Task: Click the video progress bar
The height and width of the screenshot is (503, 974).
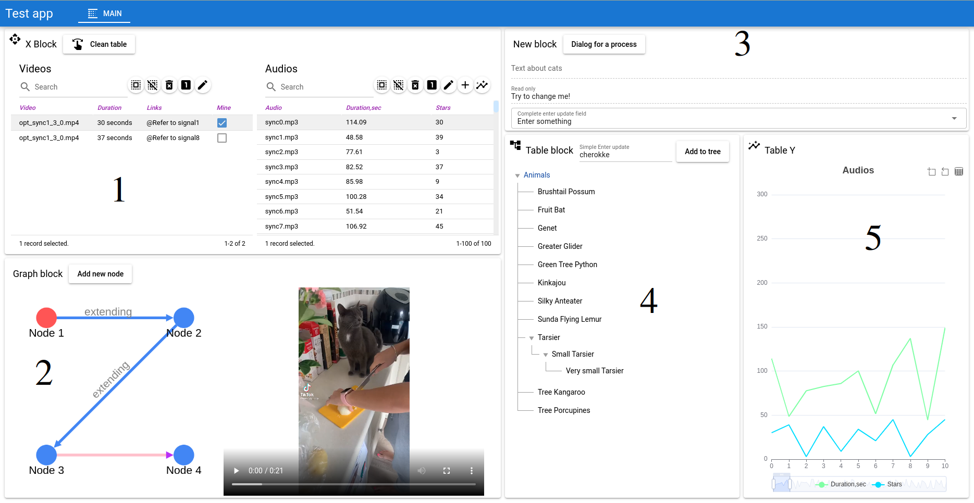Action: tap(353, 484)
